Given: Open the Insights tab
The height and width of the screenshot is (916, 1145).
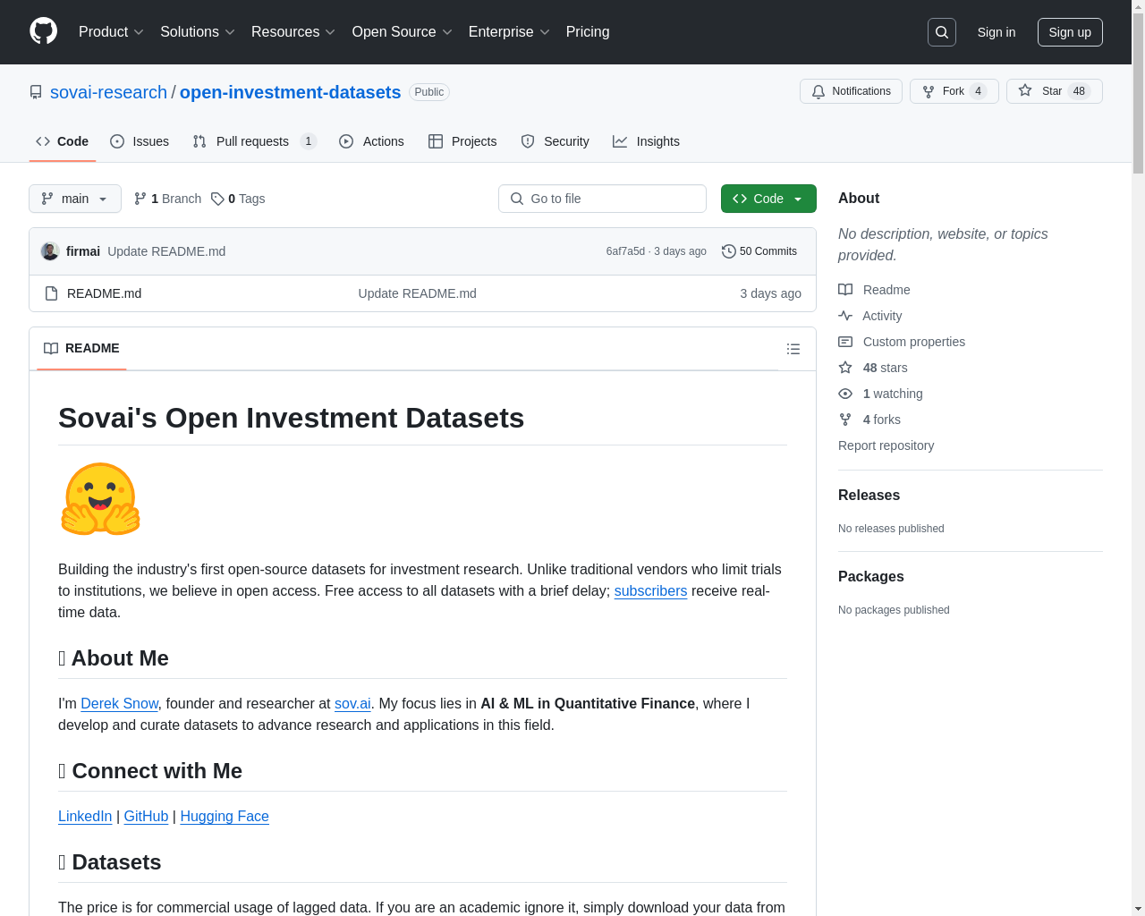Looking at the screenshot, I should point(647,141).
